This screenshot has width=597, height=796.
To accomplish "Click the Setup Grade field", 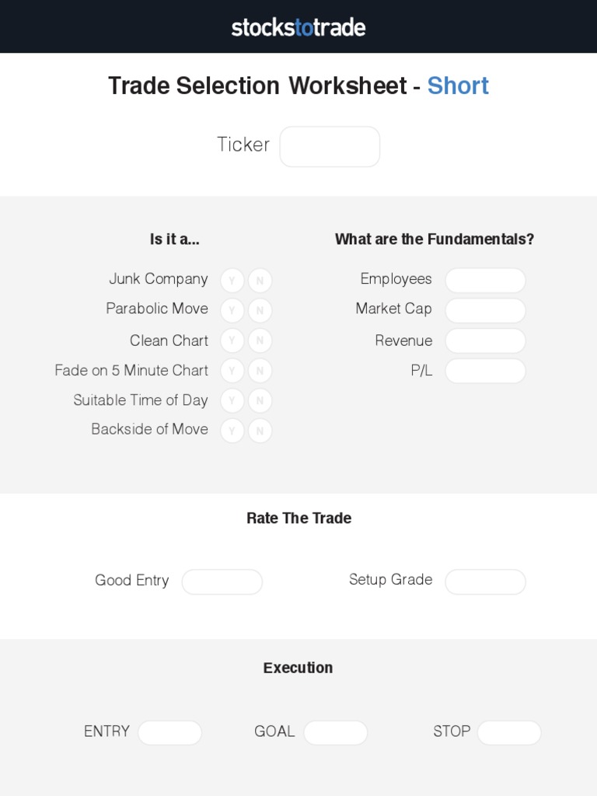I will coord(485,581).
